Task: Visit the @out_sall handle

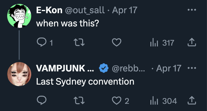Action: 85,10
